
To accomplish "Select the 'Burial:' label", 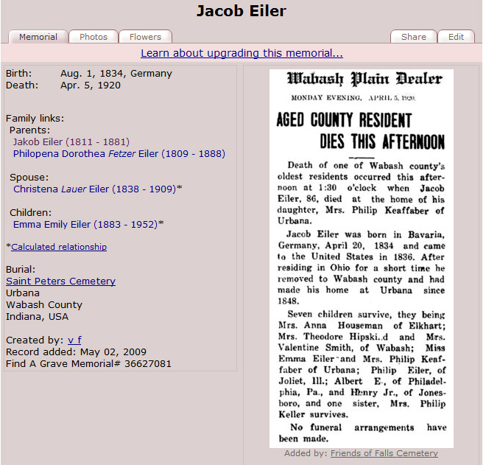I will (x=21, y=269).
